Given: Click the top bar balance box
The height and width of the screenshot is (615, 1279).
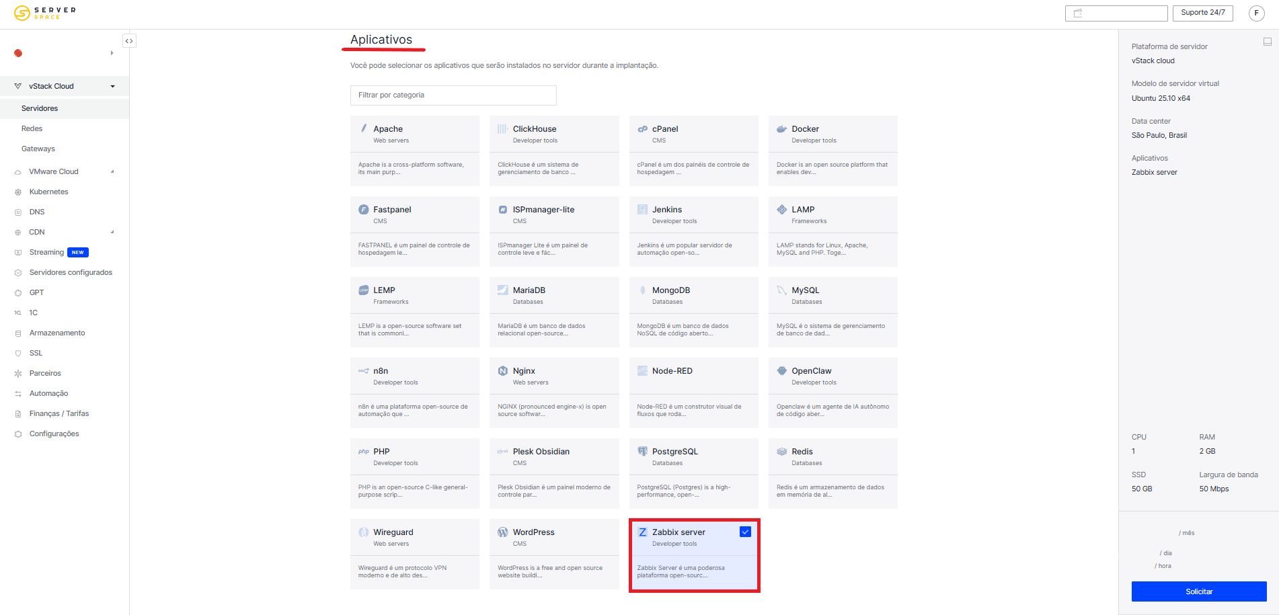Looking at the screenshot, I should 1116,13.
